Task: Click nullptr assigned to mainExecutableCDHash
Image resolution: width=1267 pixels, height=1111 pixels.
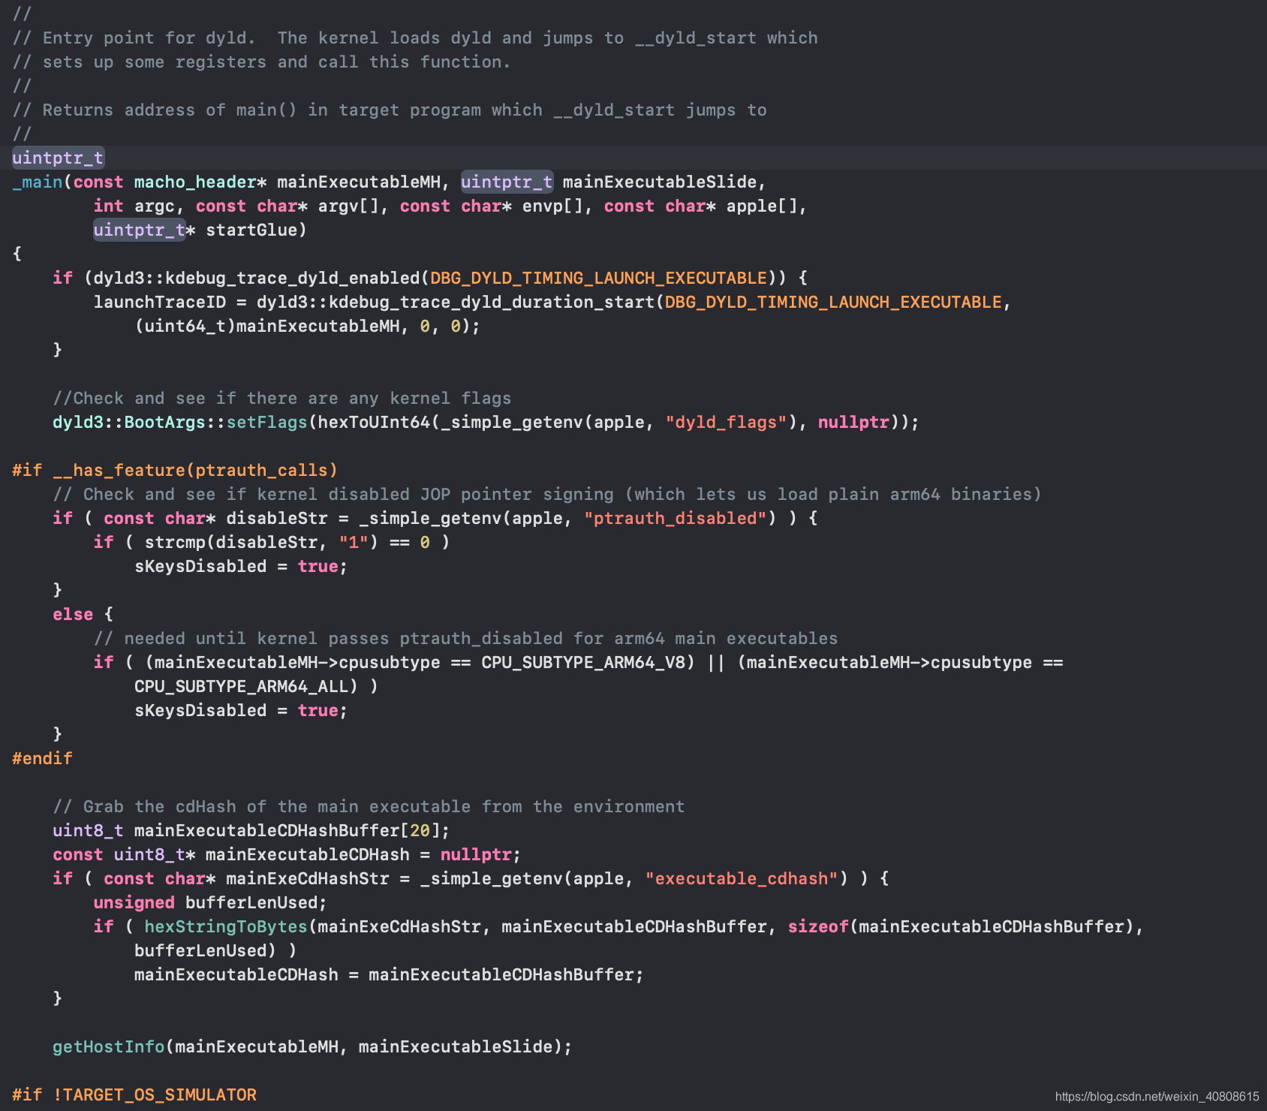Action: tap(476, 854)
